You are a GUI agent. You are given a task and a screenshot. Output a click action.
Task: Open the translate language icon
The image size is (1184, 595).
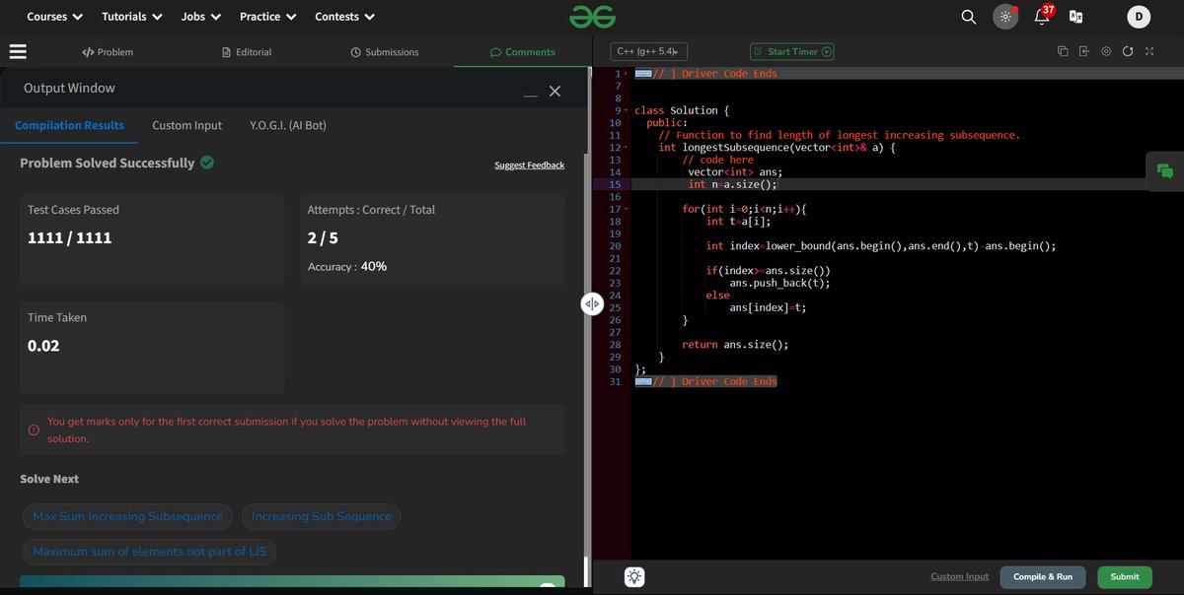tap(1075, 17)
